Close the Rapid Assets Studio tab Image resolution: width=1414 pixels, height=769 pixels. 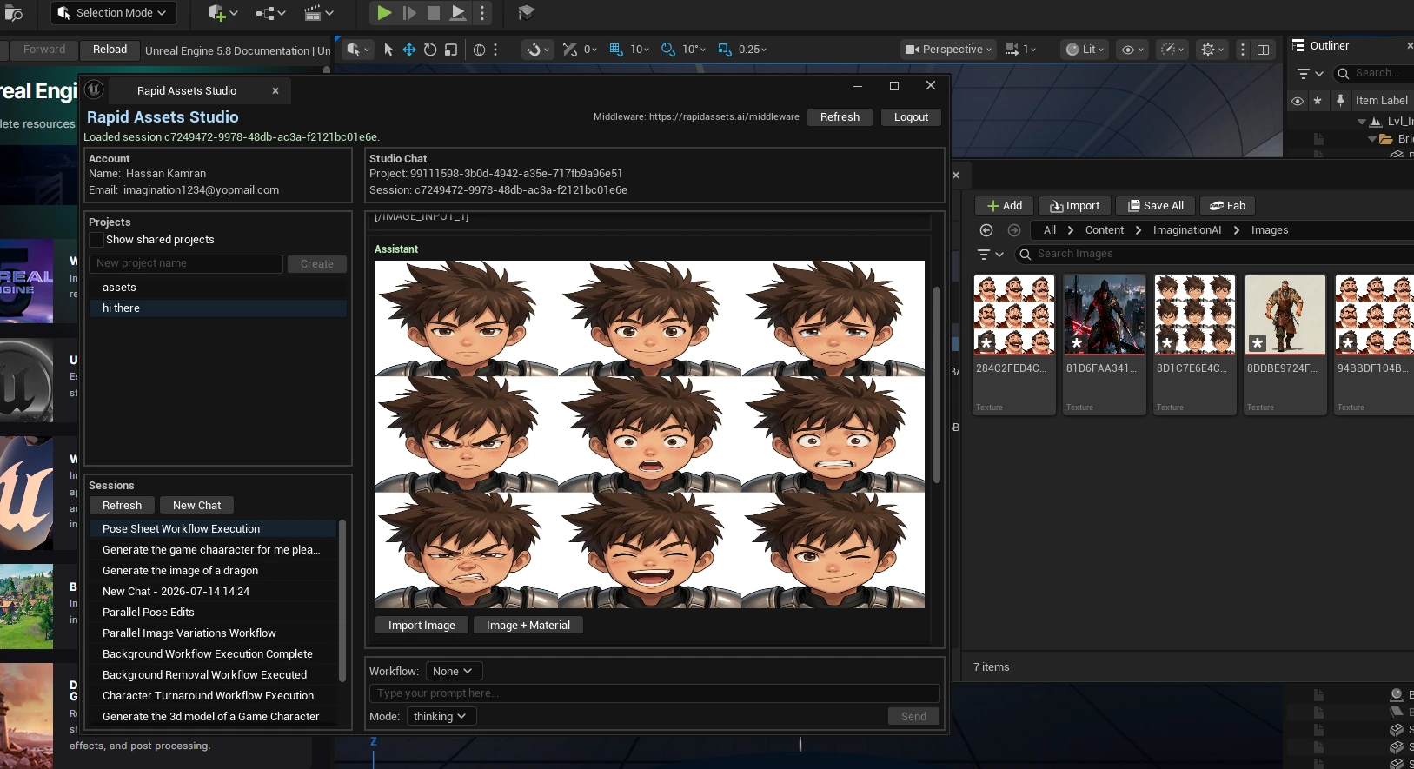tap(275, 90)
